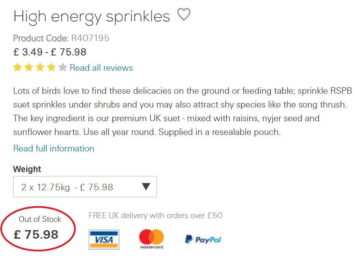Screen dimensions: 357x271
Task: Click the Out of Stock label
Action: 40,219
